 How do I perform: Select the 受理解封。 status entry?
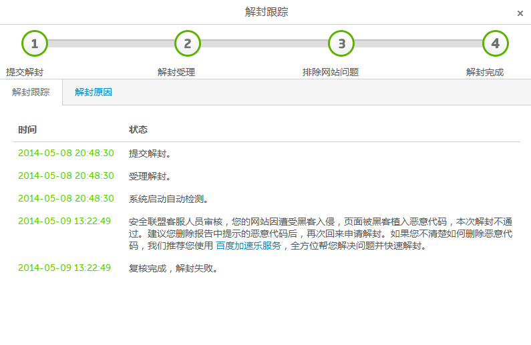pos(150,176)
